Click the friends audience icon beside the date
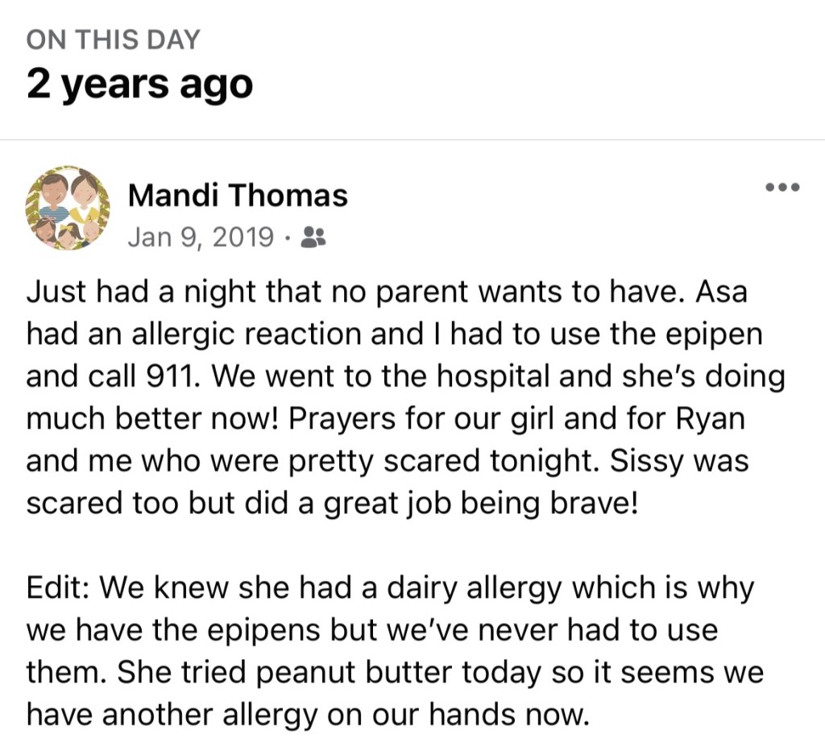Screen dimensions: 825x755 pyautogui.click(x=312, y=237)
